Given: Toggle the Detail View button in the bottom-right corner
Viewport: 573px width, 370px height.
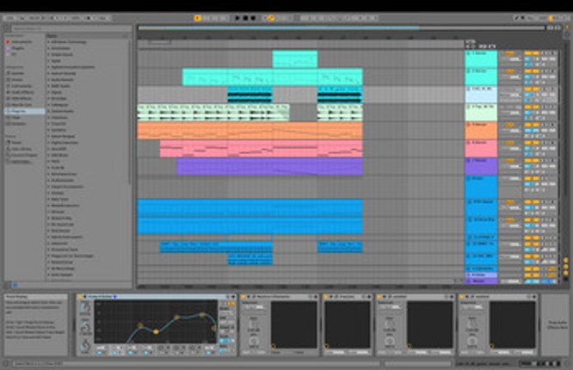Looking at the screenshot, I should pyautogui.click(x=566, y=363).
